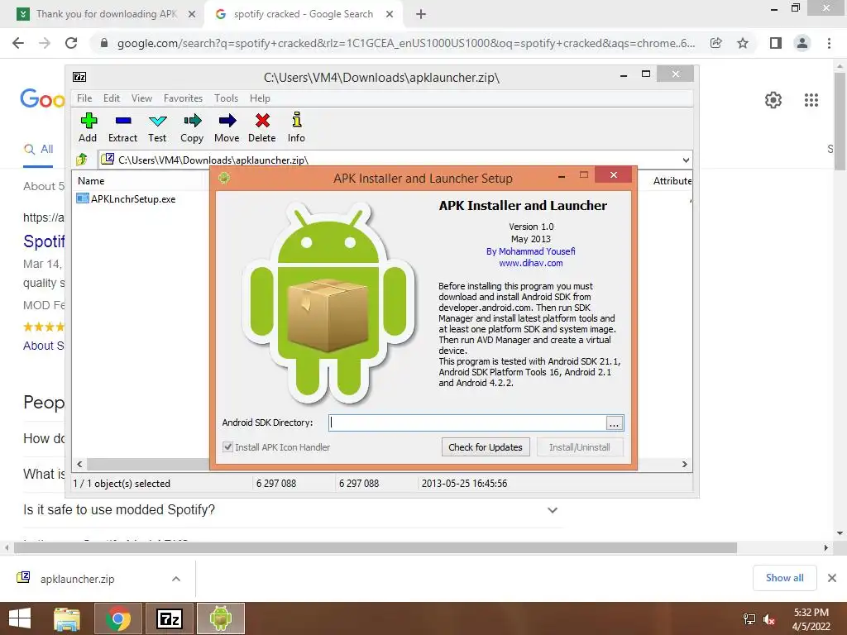Close the spotify cracked search tab
Viewport: 847px width, 635px height.
pos(390,14)
